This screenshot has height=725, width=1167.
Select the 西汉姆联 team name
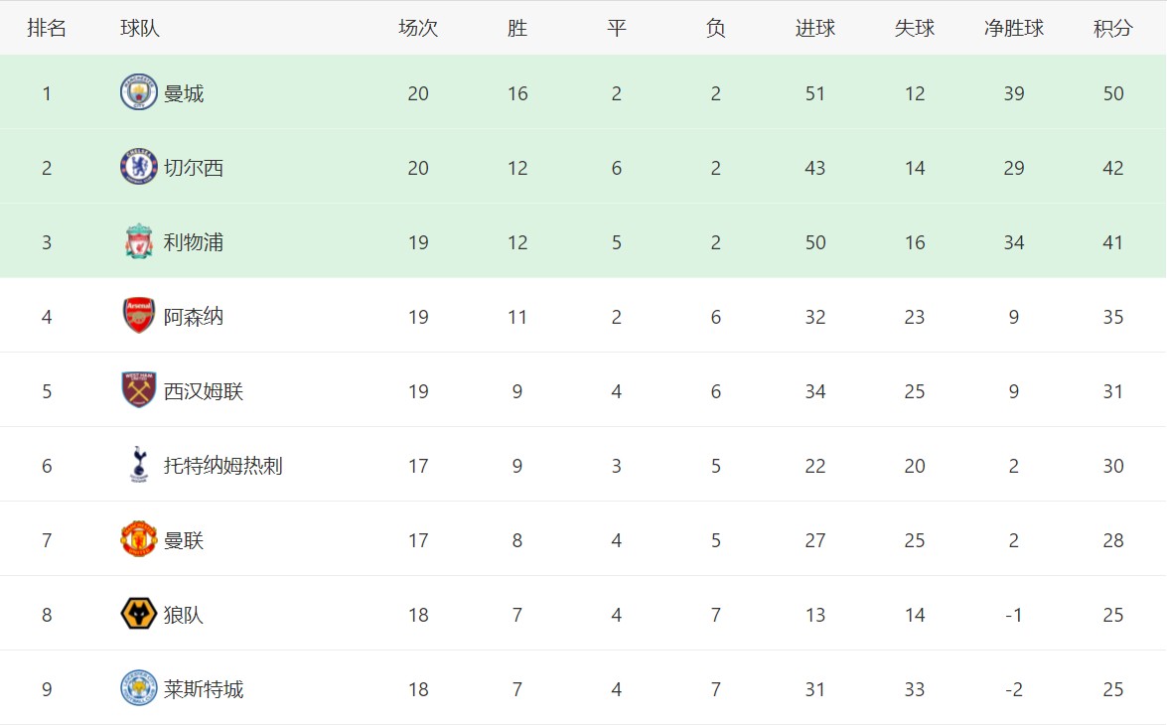(204, 391)
